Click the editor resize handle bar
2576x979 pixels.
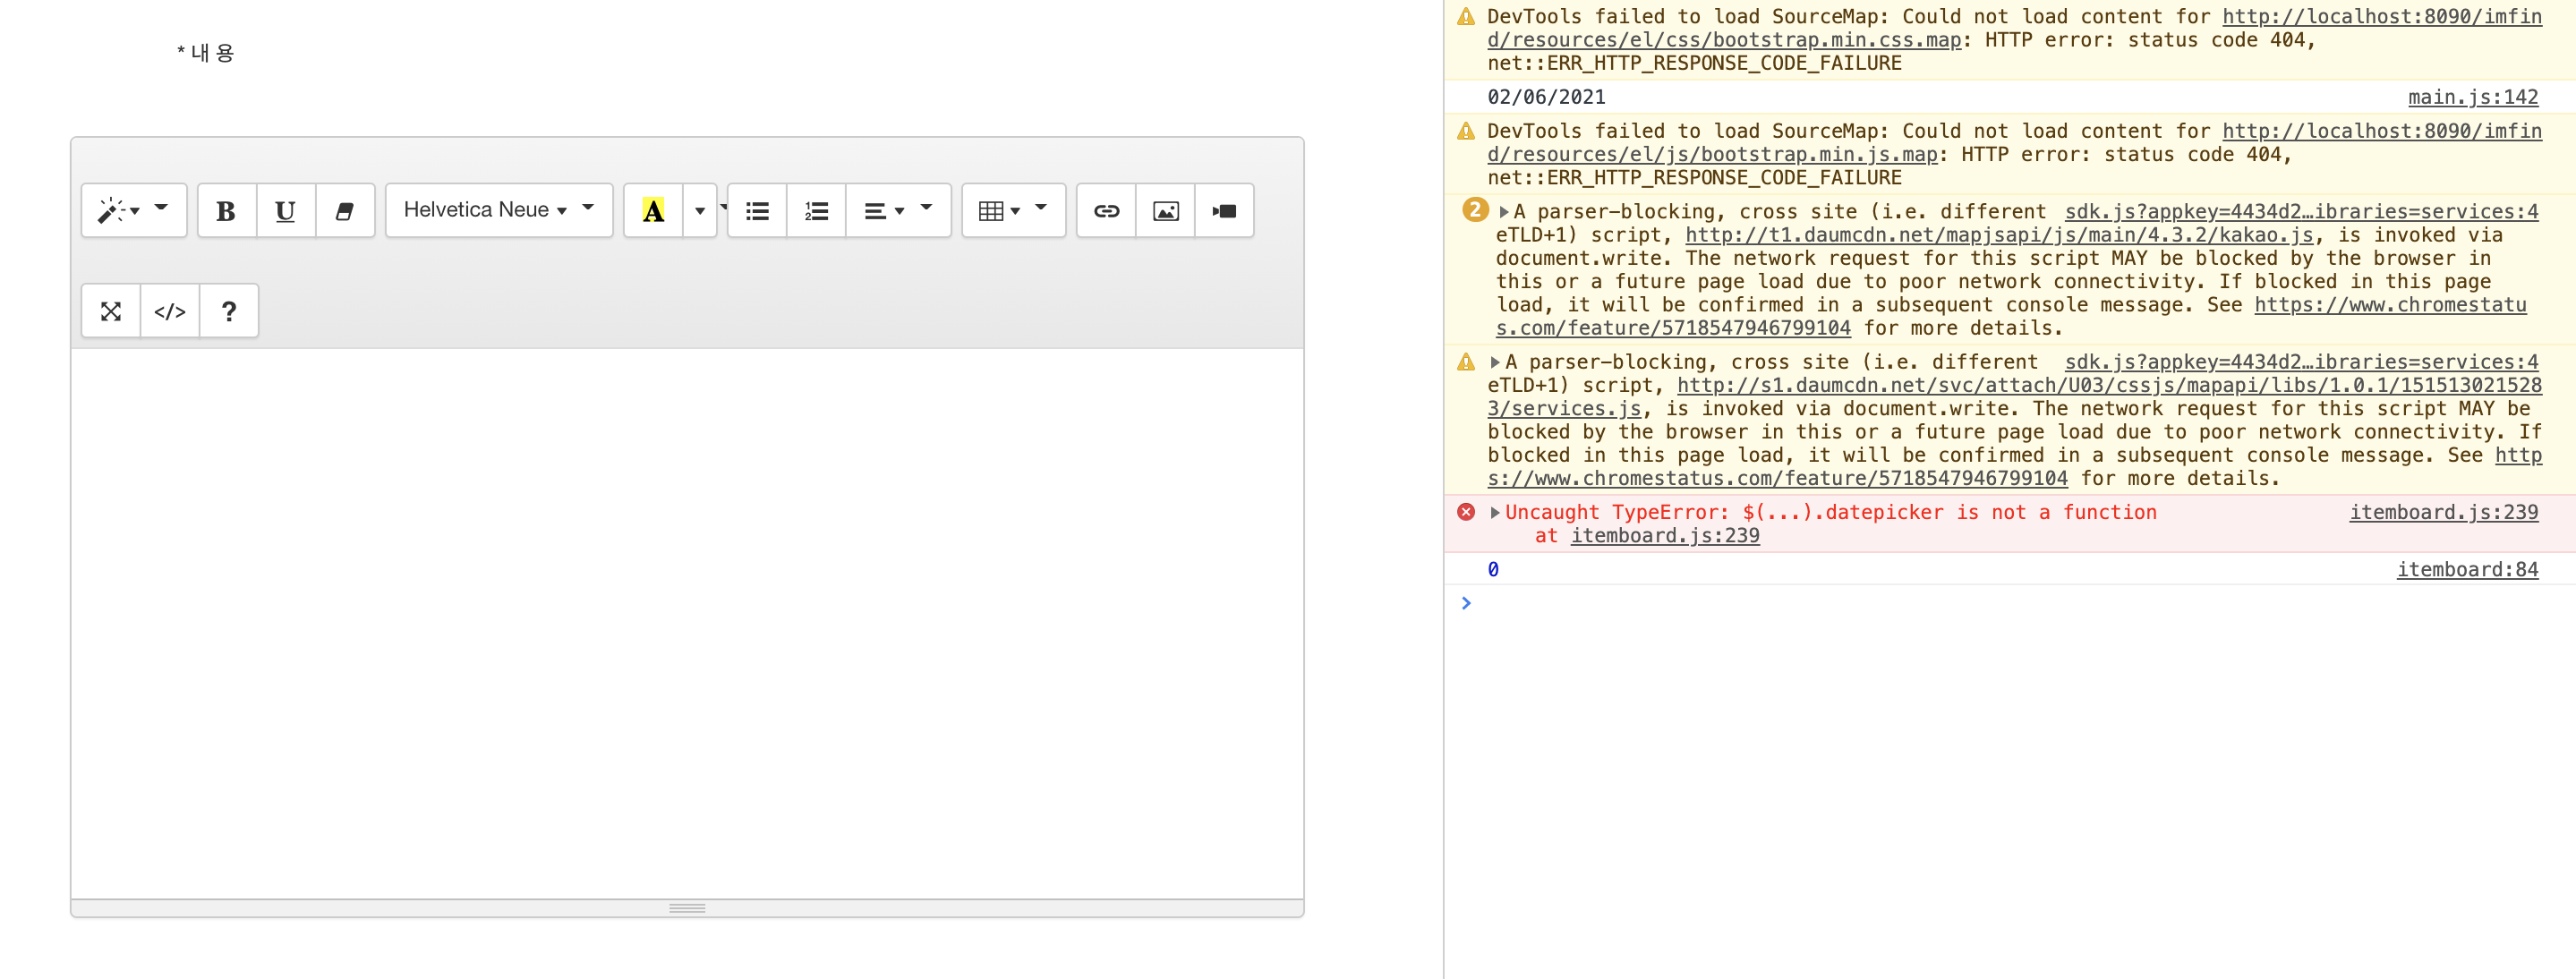[687, 908]
